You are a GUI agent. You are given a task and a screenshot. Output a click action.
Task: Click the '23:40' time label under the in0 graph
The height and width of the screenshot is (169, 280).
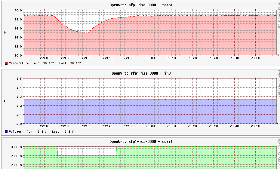pyautogui.click(x=234, y=126)
